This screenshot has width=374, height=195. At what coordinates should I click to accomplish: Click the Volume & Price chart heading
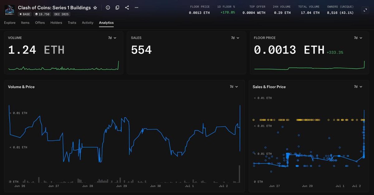21,87
